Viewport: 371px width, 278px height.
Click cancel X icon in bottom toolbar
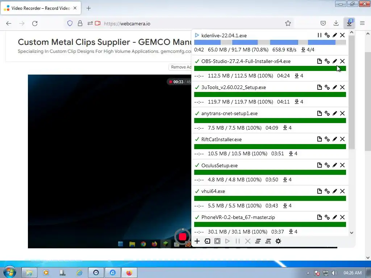coord(248,241)
